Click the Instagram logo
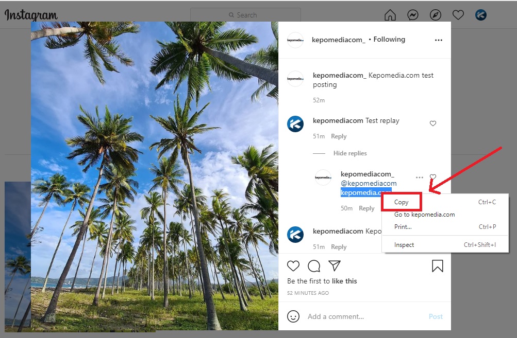The height and width of the screenshot is (338, 517). point(30,15)
